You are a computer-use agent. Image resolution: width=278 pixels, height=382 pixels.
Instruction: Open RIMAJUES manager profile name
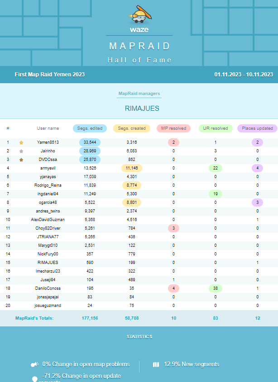click(139, 109)
